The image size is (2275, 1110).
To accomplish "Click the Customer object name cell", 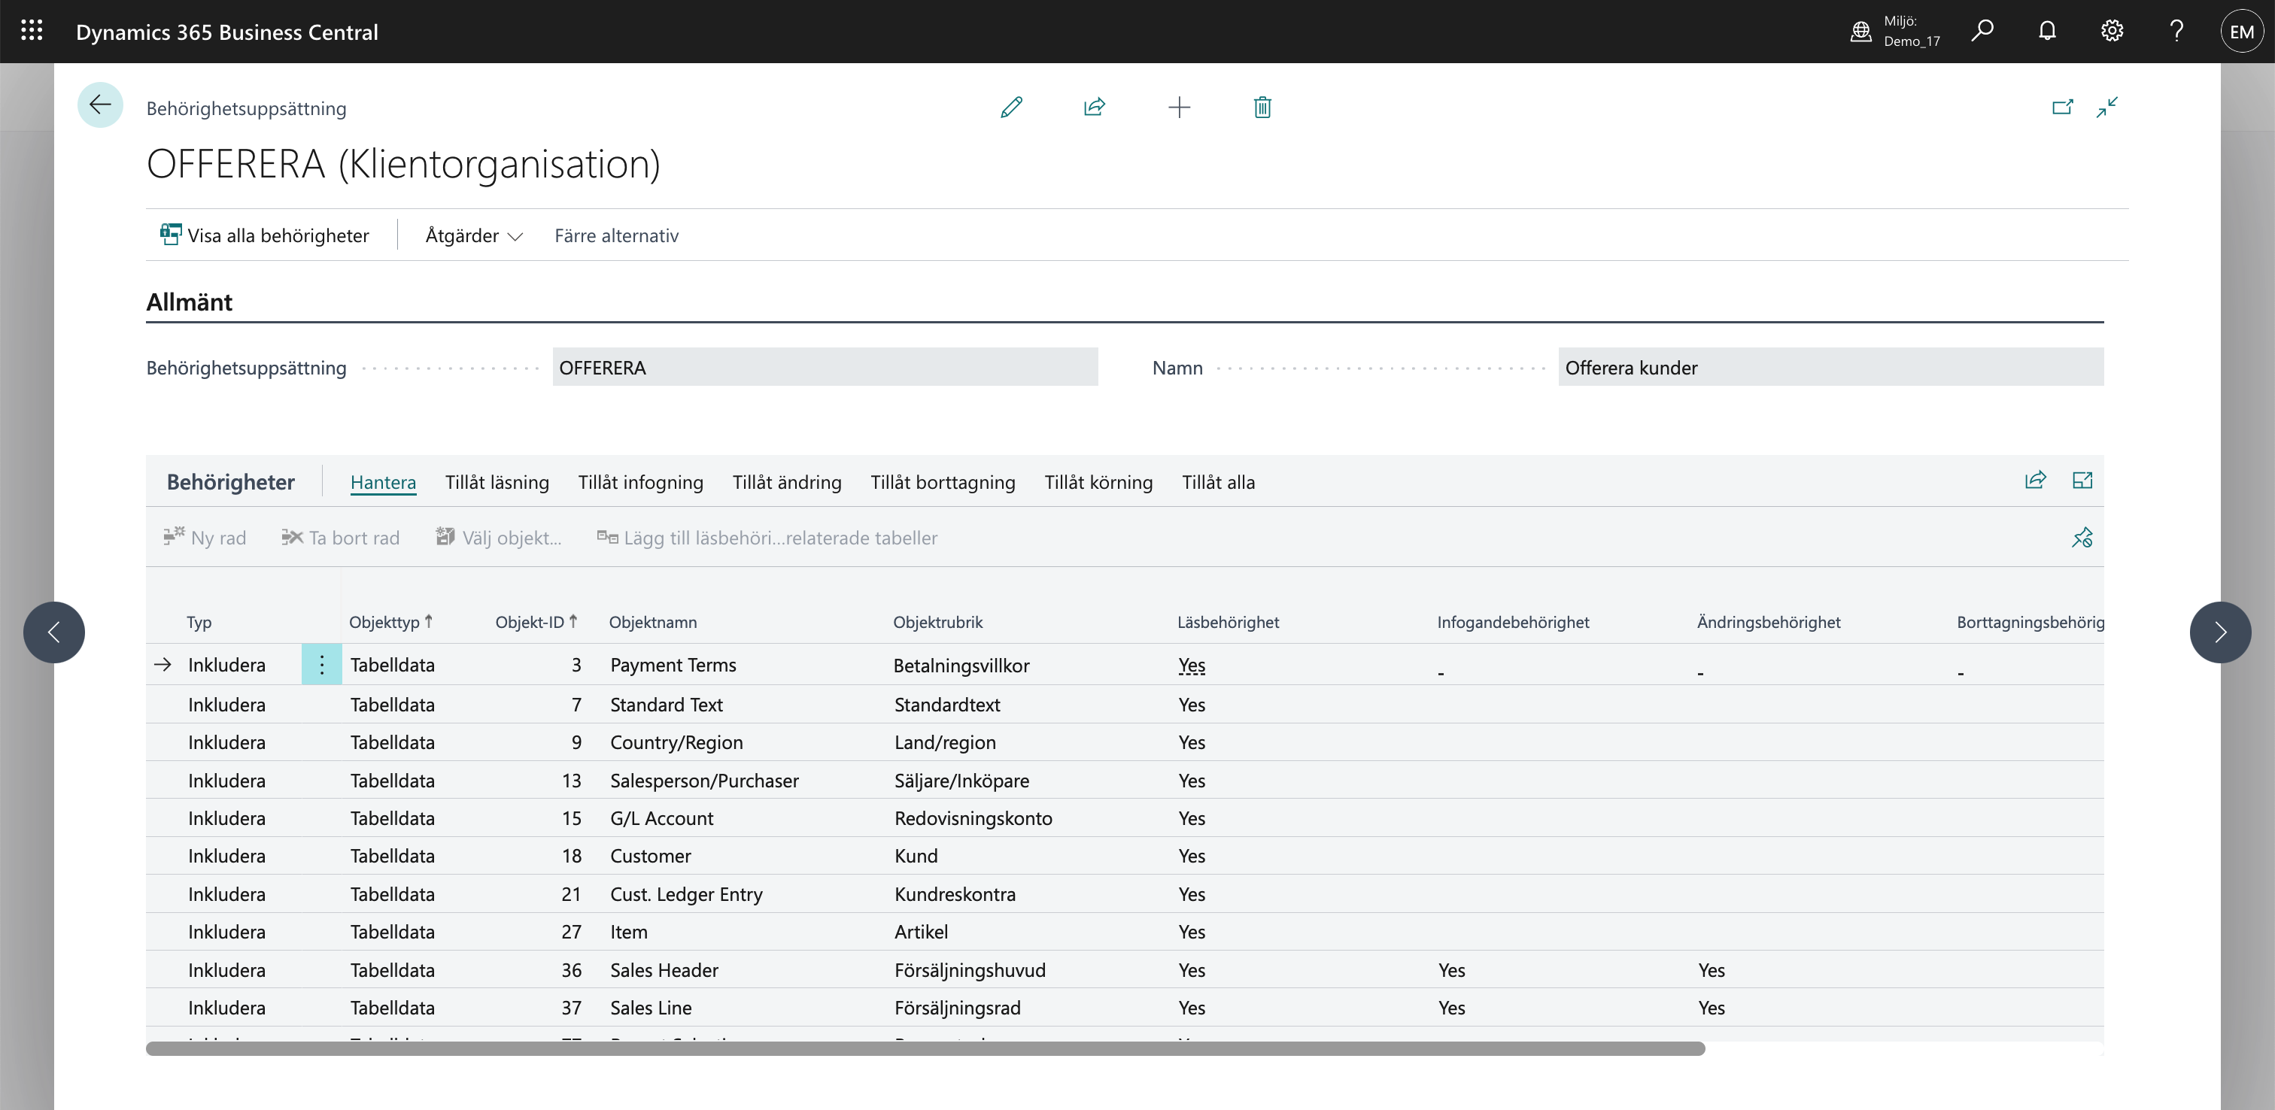I will (x=650, y=856).
